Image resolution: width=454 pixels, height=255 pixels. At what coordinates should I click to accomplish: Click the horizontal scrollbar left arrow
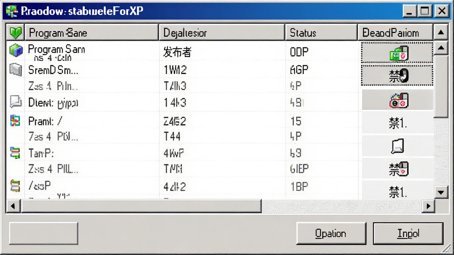13,206
